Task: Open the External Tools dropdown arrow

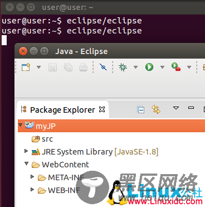Action: 189,67
